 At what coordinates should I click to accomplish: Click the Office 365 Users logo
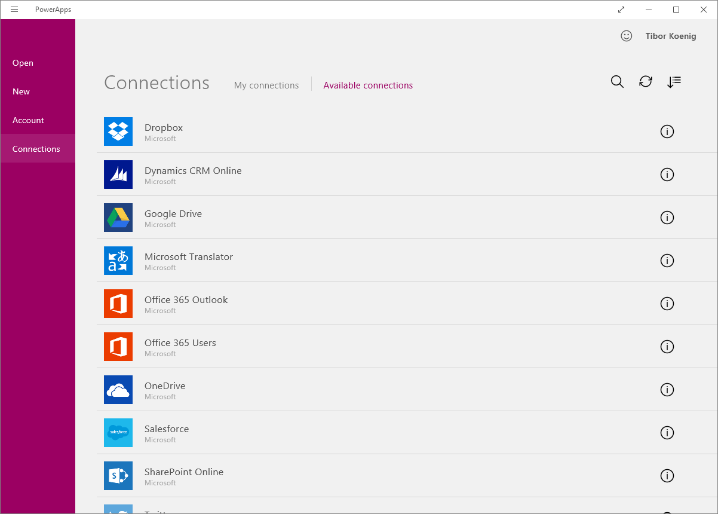click(118, 347)
